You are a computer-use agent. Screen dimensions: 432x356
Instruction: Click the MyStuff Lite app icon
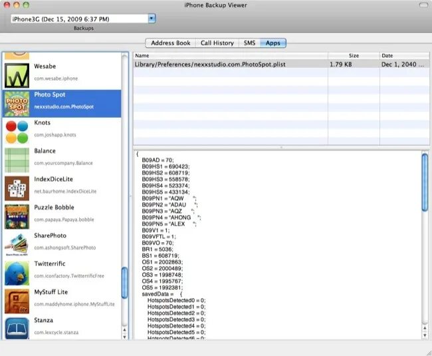tap(17, 301)
